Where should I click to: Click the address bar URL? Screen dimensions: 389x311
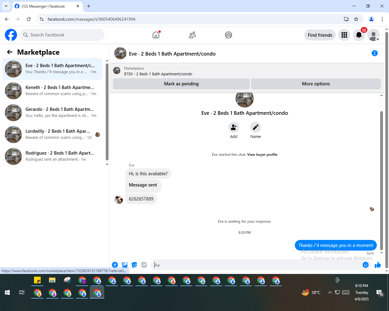91,19
